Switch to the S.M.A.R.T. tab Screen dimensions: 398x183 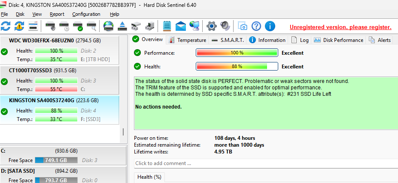pyautogui.click(x=228, y=40)
